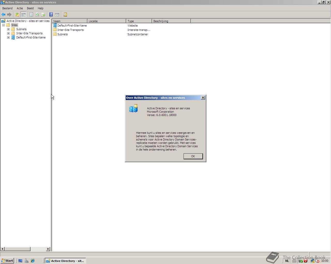The width and height of the screenshot is (331, 264).
Task: Select Subnets row in the right list
Action: [60, 34]
